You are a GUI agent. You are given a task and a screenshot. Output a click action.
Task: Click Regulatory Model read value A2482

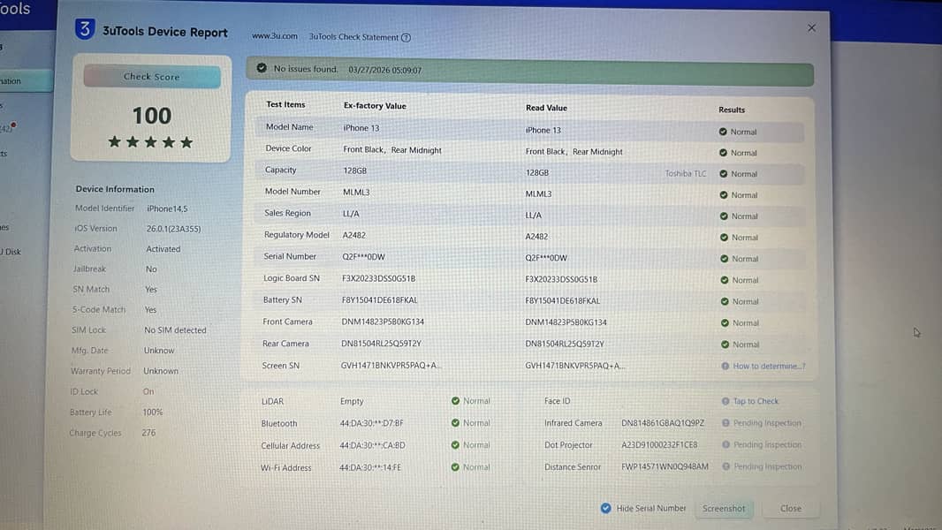coord(536,237)
